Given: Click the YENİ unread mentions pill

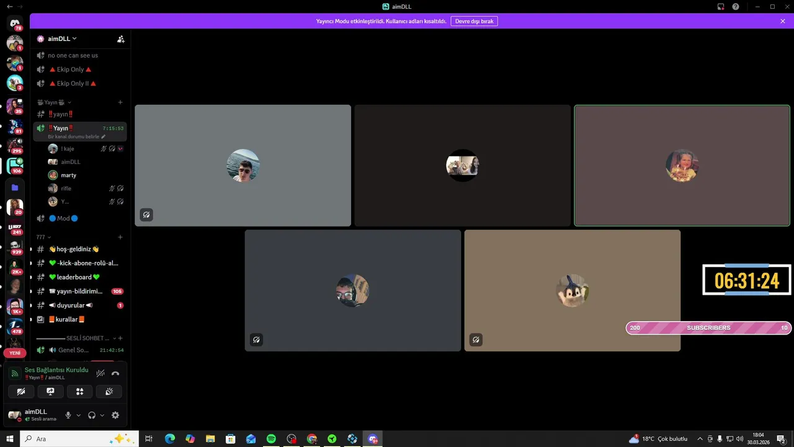Looking at the screenshot, I should [x=15, y=353].
